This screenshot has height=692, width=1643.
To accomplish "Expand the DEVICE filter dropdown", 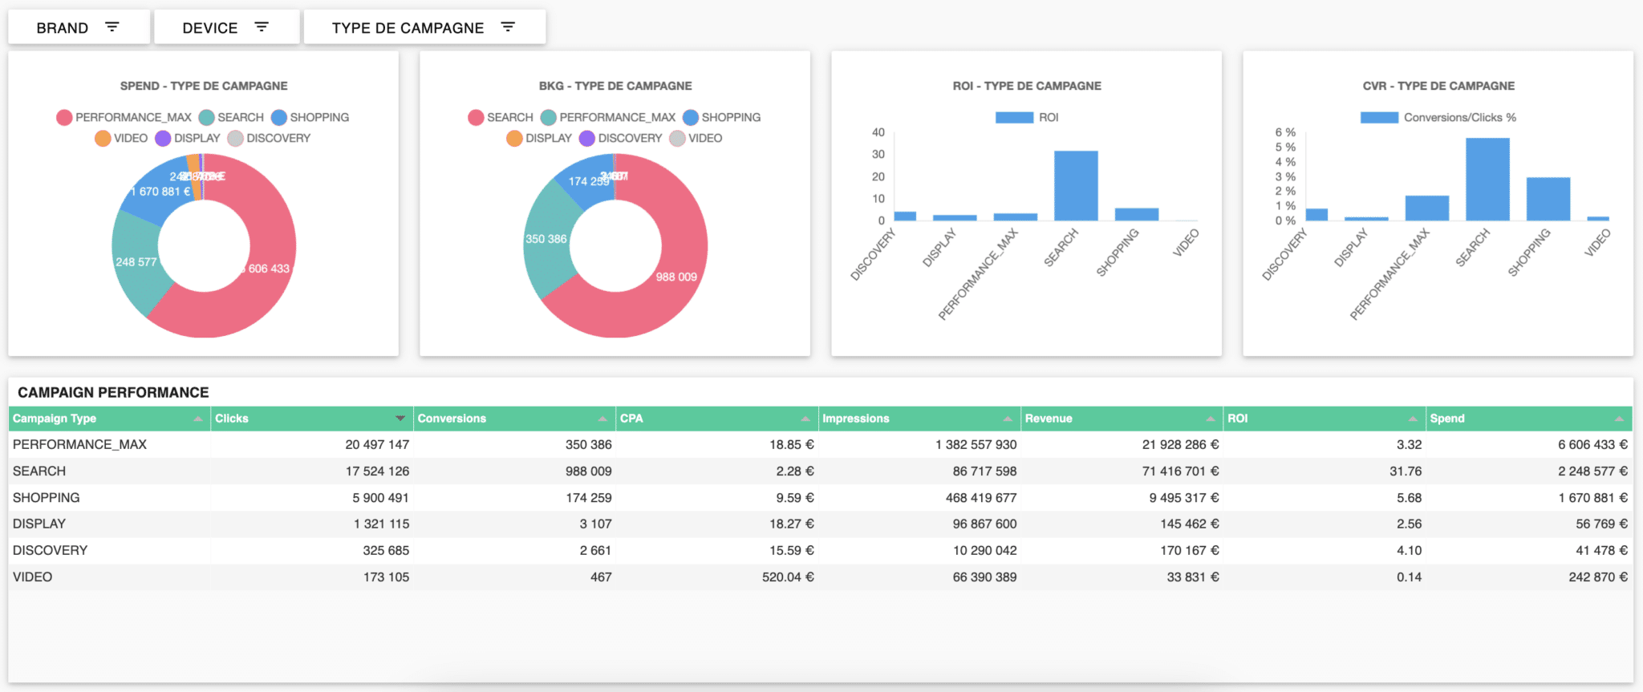I will coord(226,27).
